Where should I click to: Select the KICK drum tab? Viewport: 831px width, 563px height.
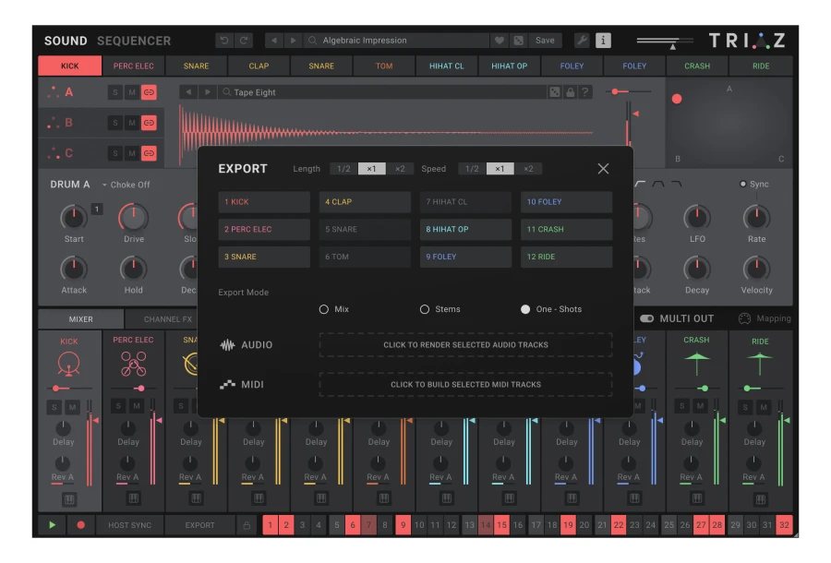click(69, 66)
